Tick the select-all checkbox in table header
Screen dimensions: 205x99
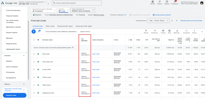click(34, 40)
